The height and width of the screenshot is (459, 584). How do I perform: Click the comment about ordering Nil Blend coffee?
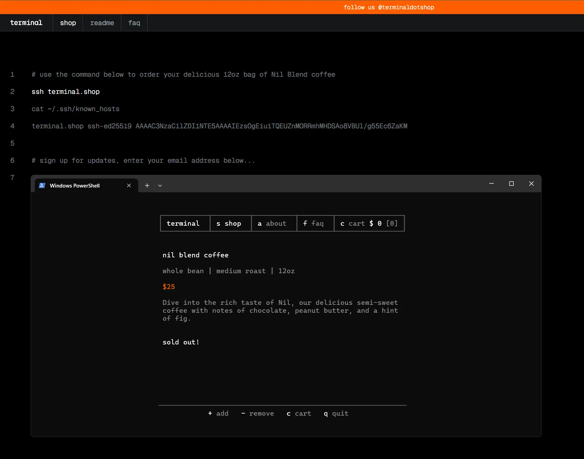point(183,75)
